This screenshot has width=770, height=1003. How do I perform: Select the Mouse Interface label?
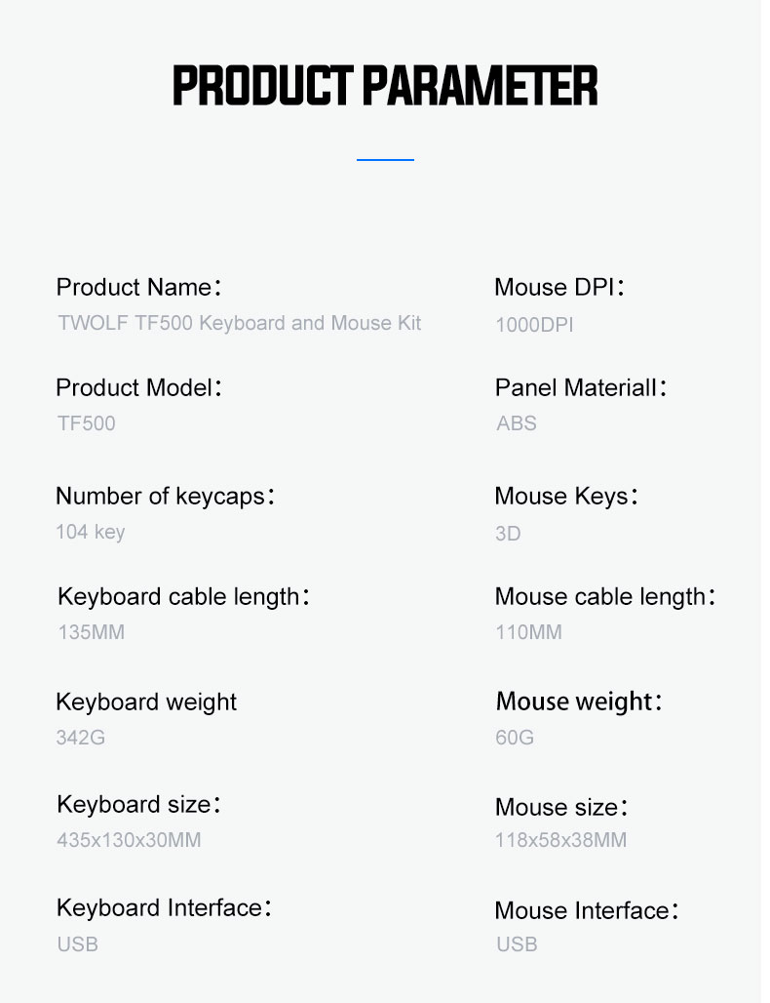pyautogui.click(x=587, y=911)
